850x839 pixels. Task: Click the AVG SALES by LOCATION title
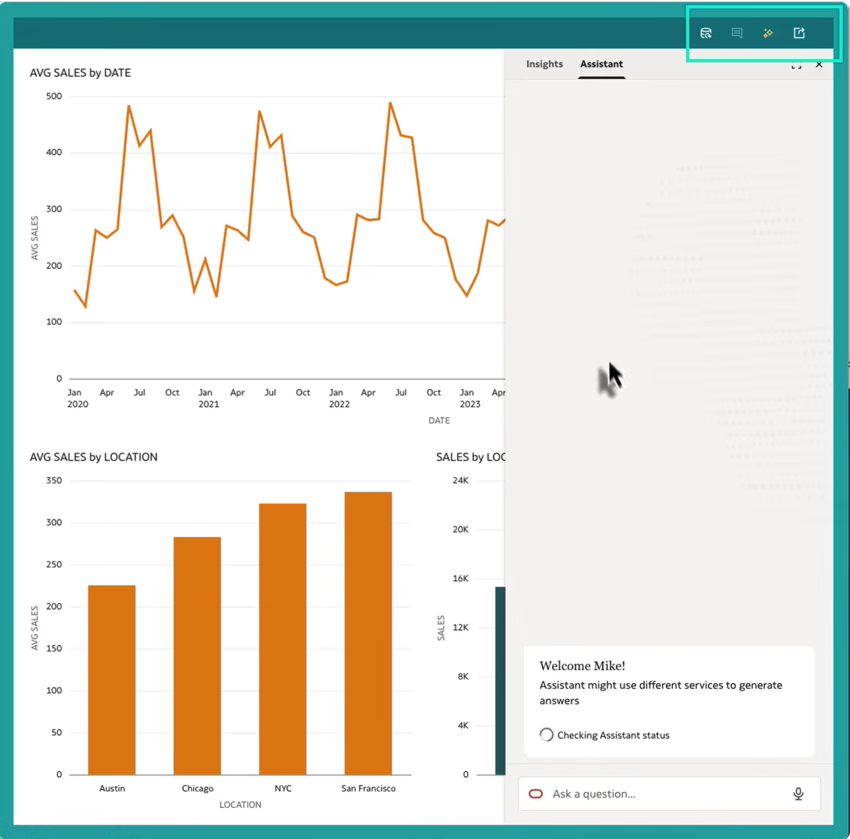94,457
